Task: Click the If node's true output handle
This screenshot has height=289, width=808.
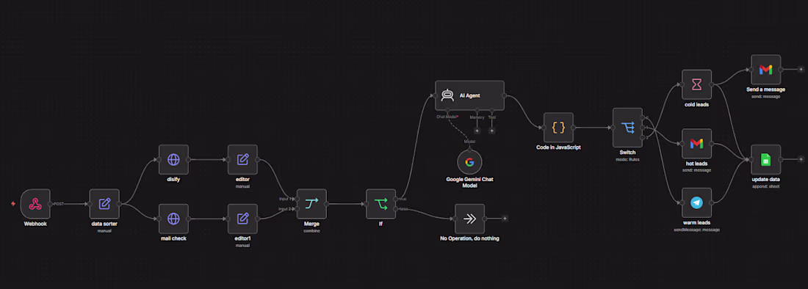Action: pyautogui.click(x=396, y=199)
